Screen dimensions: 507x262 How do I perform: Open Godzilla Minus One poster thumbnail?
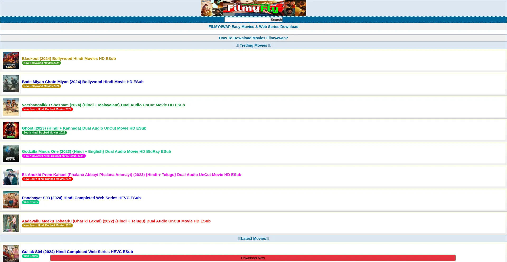click(11, 154)
